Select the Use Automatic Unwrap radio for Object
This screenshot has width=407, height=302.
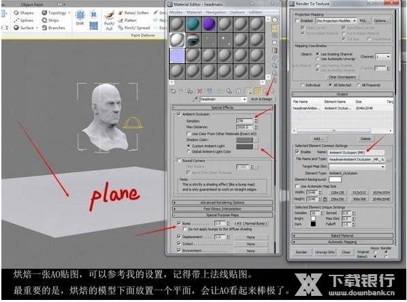click(x=317, y=59)
